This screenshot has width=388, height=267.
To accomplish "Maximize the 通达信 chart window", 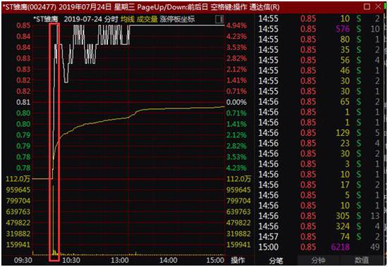I will click(367, 6).
